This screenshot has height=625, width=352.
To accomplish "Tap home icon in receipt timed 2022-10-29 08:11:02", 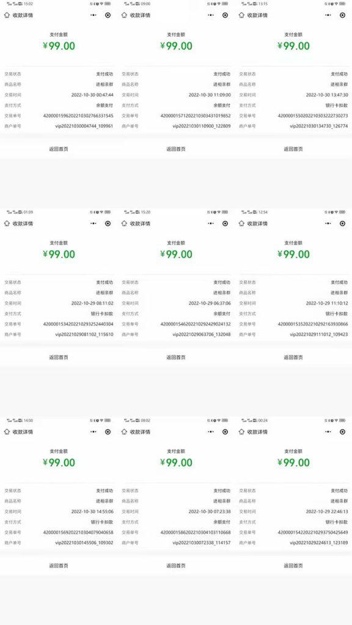I will (7, 223).
